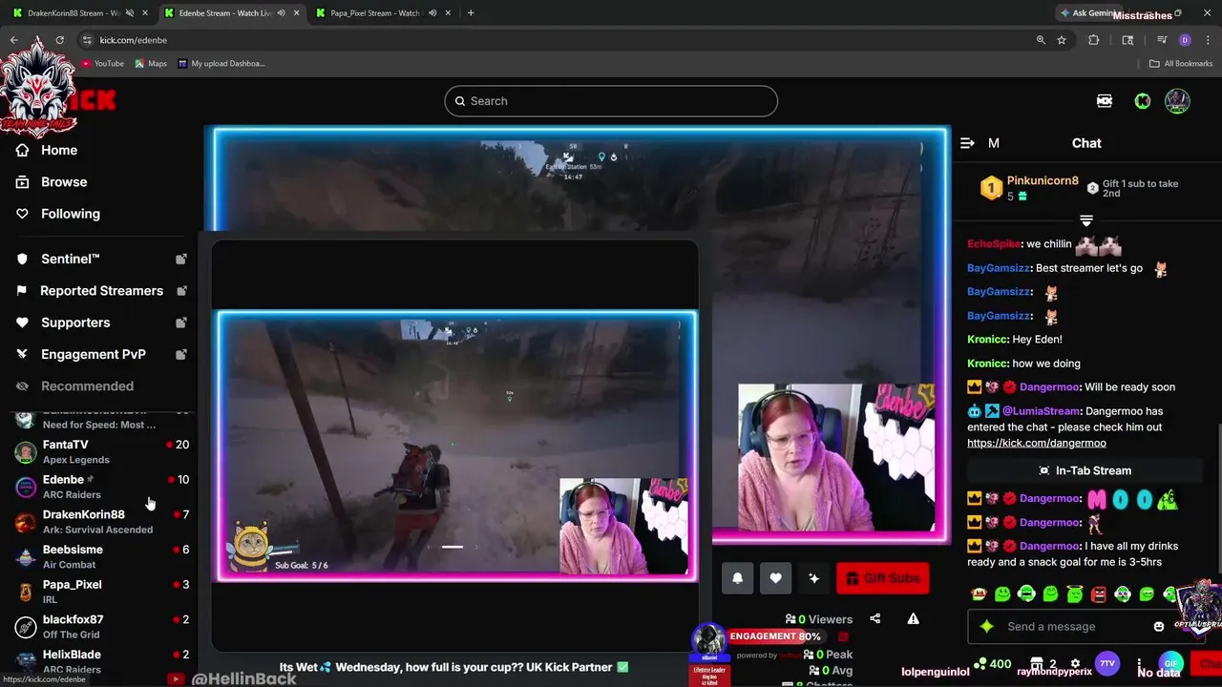Viewport: 1222px width, 687px height.
Task: Open the FantaTV channel from recommended list
Action: point(102,451)
